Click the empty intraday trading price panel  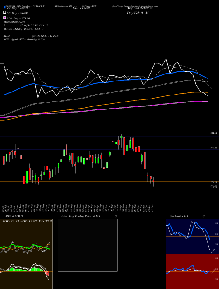(x=88, y=245)
